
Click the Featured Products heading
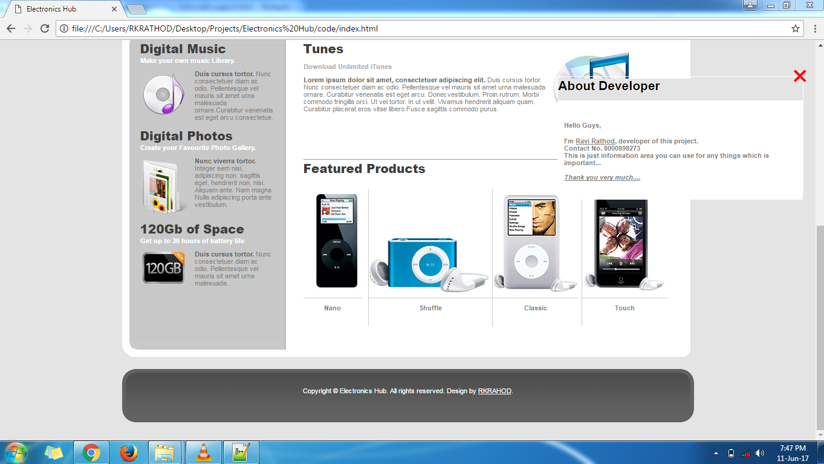tap(364, 169)
